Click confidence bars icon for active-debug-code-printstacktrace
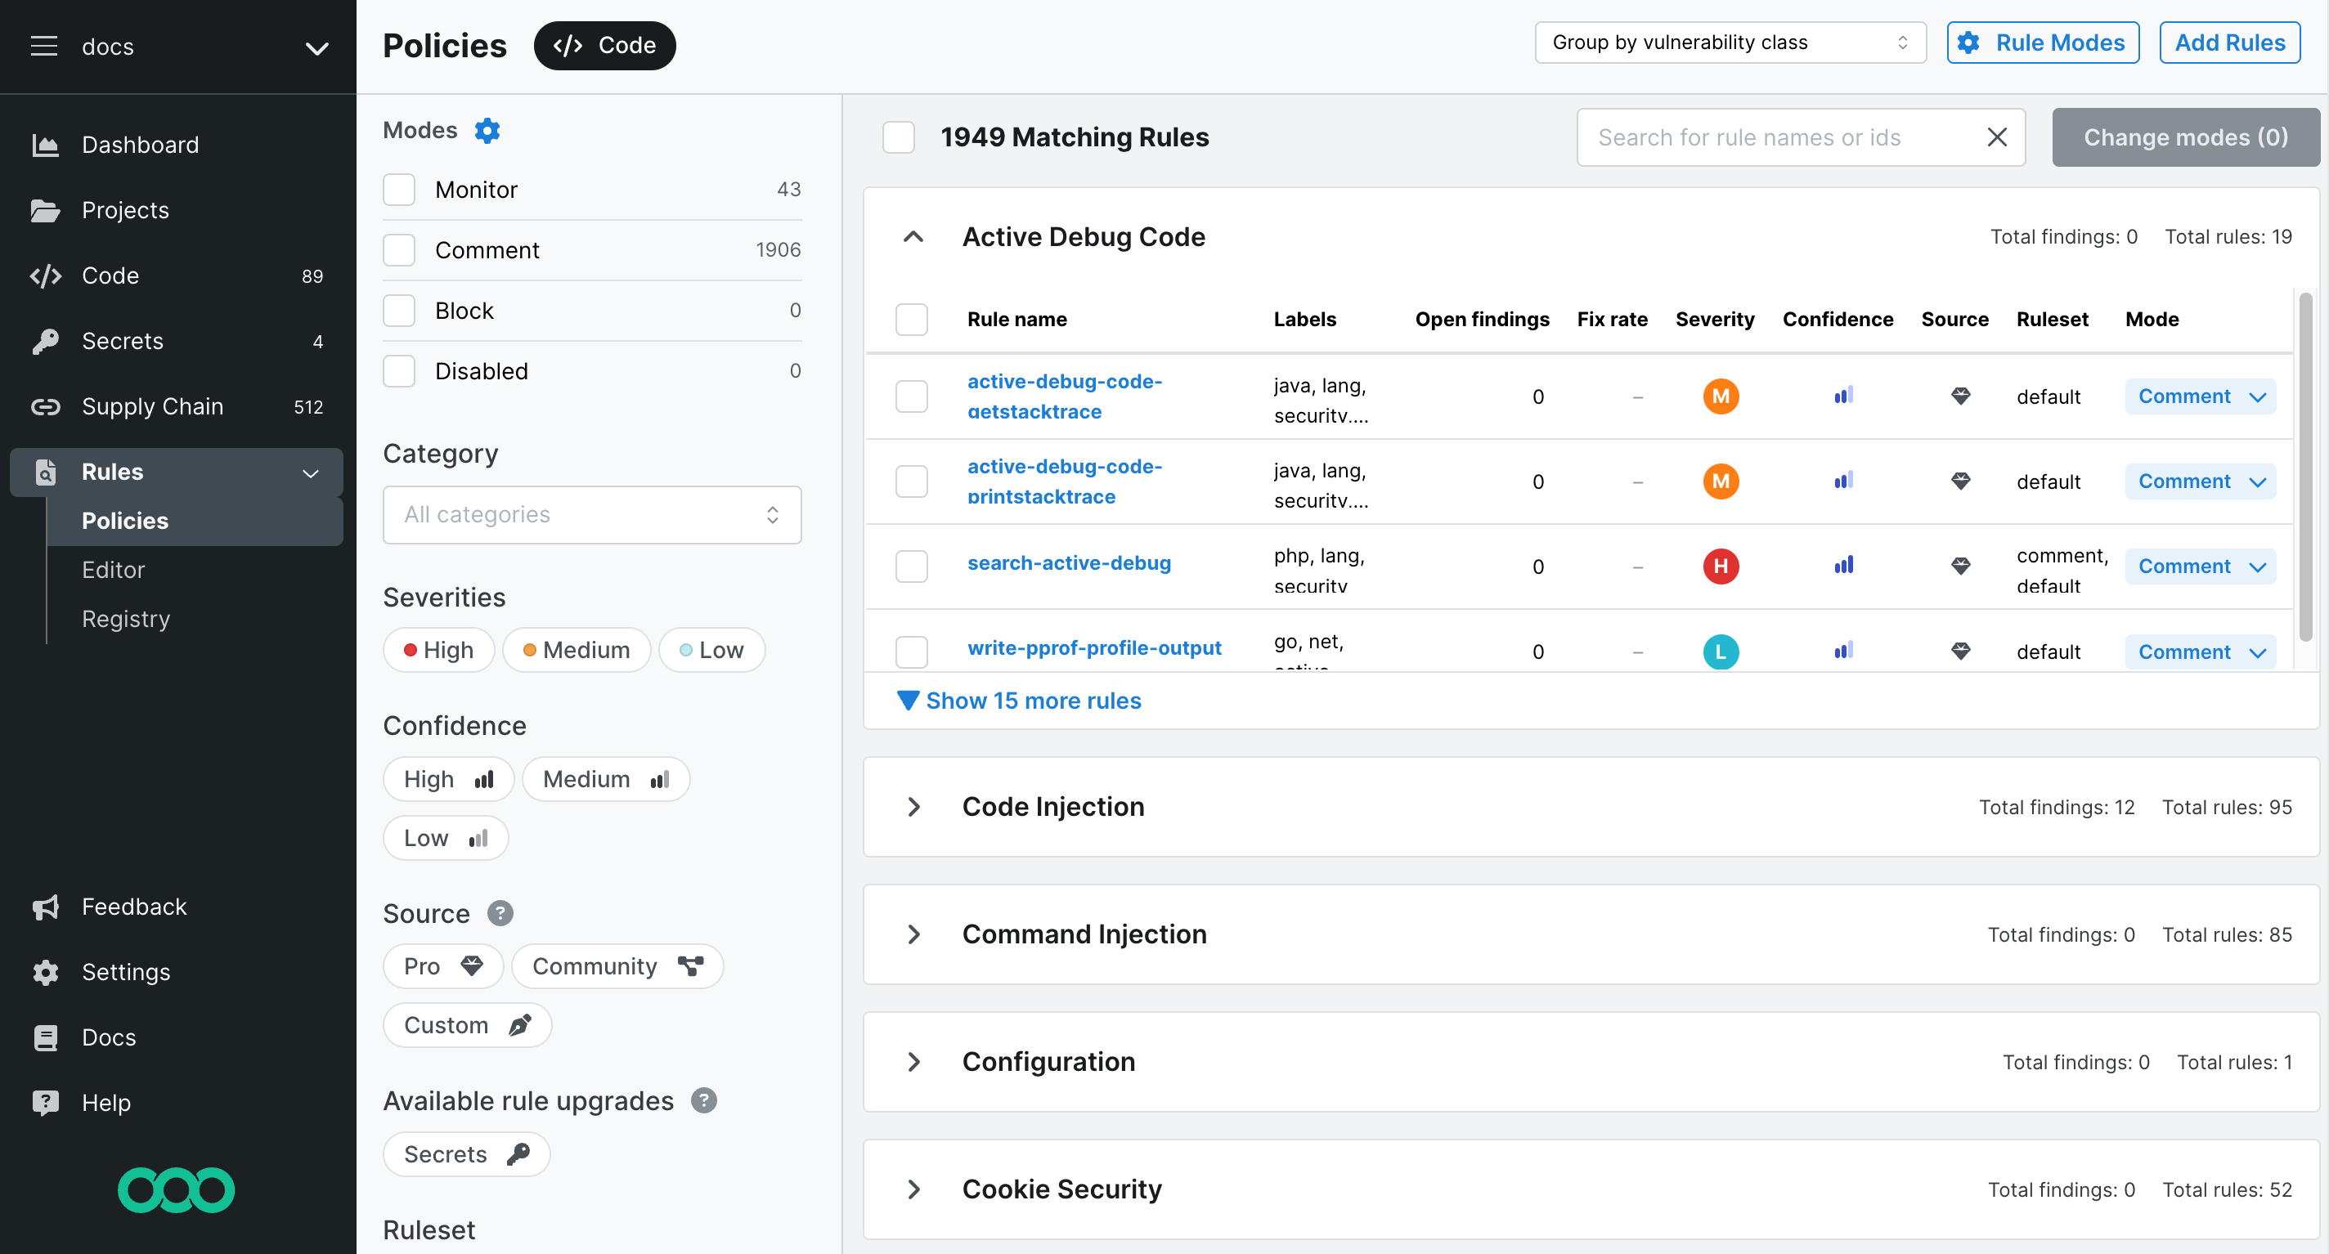 click(1843, 480)
